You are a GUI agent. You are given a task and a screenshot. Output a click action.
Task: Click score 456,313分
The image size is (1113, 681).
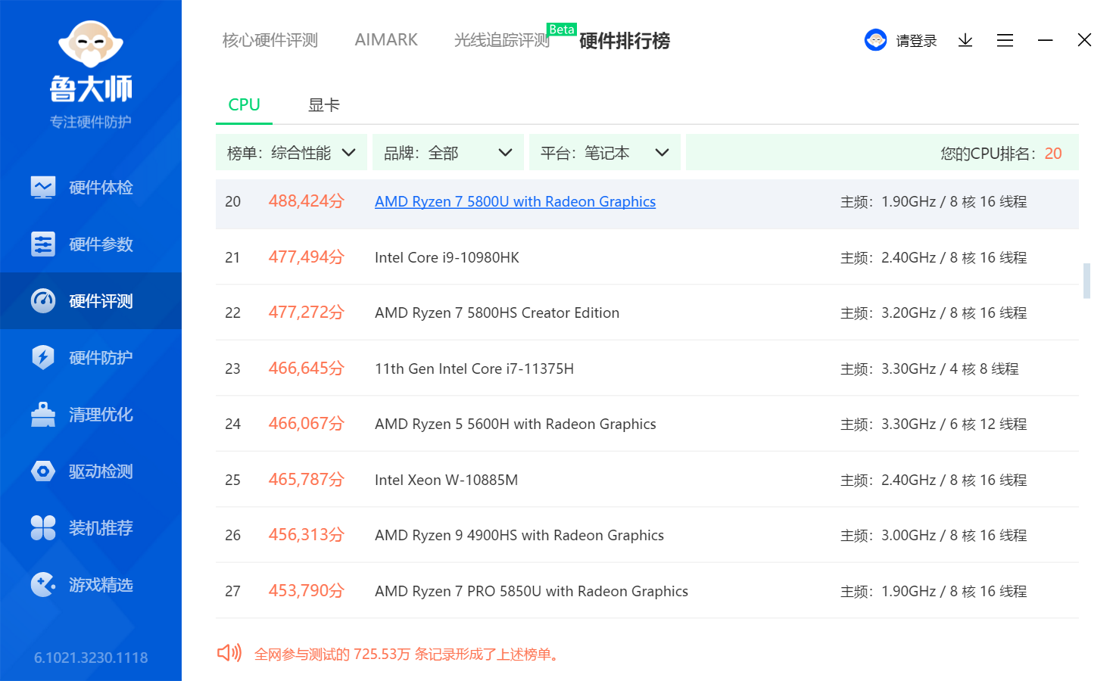coord(307,535)
